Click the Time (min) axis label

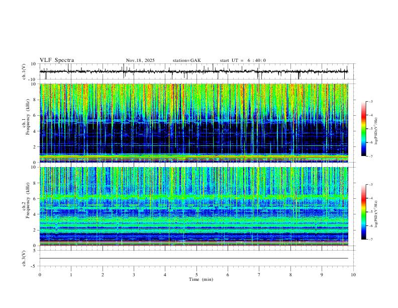pos(201,279)
